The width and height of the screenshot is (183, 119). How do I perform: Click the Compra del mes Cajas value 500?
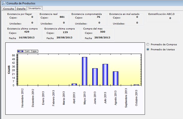tap(103, 32)
